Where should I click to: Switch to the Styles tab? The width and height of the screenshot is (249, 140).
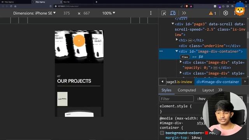(x=166, y=90)
